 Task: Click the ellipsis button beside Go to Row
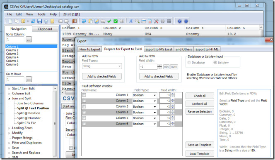(x=29, y=79)
